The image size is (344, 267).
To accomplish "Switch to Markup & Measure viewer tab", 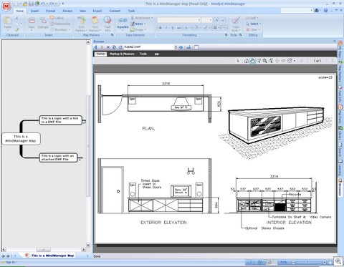I will coord(122,54).
